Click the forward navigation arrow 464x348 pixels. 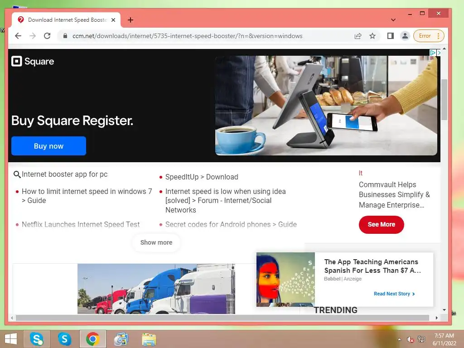(33, 36)
